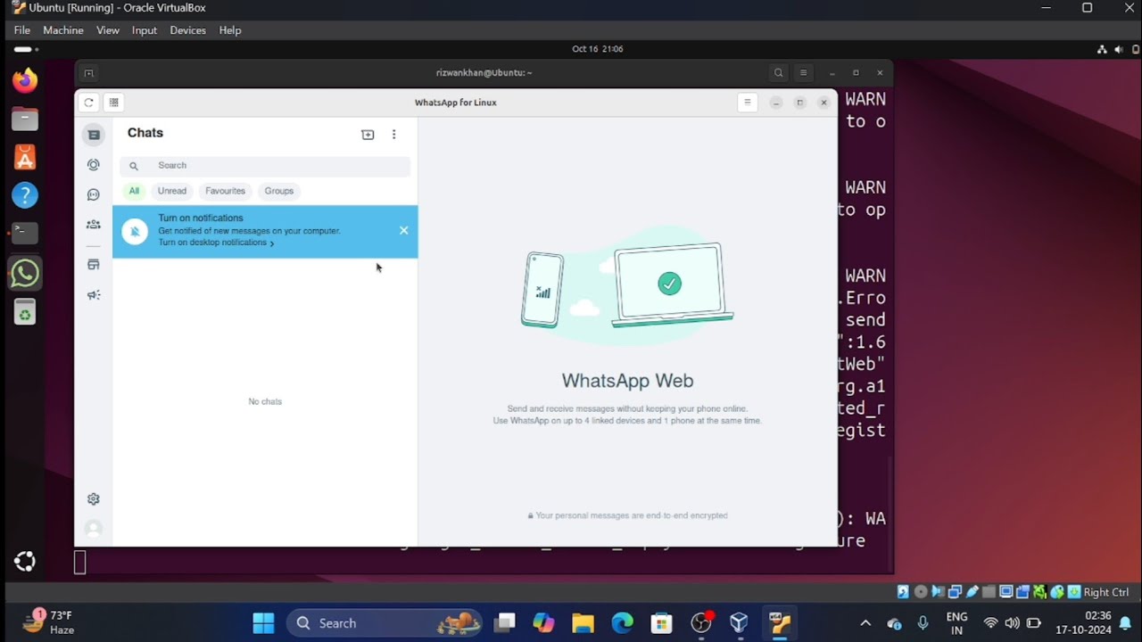This screenshot has width=1142, height=642.
Task: Click inside the chat Search field
Action: pos(265,165)
